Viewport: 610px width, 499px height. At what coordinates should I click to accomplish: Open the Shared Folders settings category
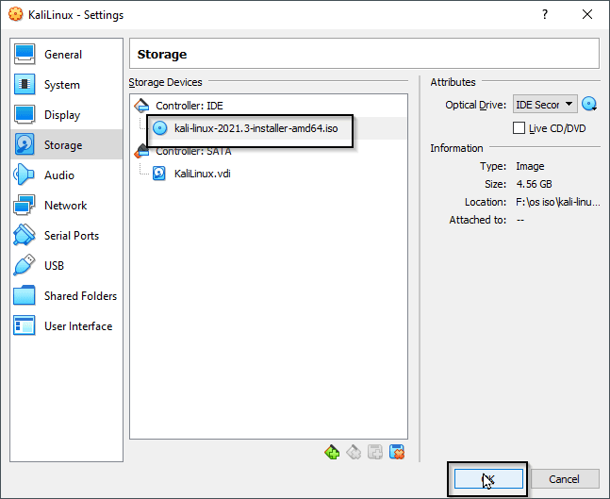pyautogui.click(x=66, y=295)
